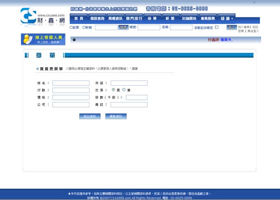This screenshot has width=280, height=200.
Task: Choose the 買 (buy) transaction radio
Action: (x=113, y=90)
